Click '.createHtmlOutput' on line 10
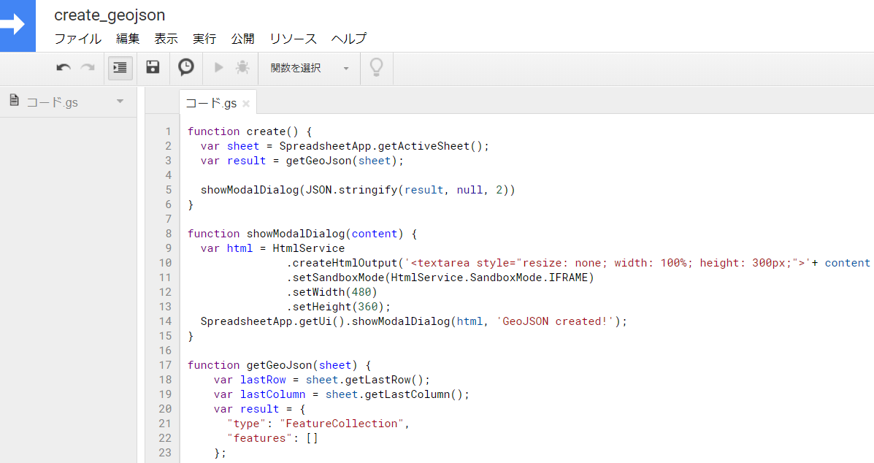Image resolution: width=874 pixels, height=463 pixels. tap(342, 263)
